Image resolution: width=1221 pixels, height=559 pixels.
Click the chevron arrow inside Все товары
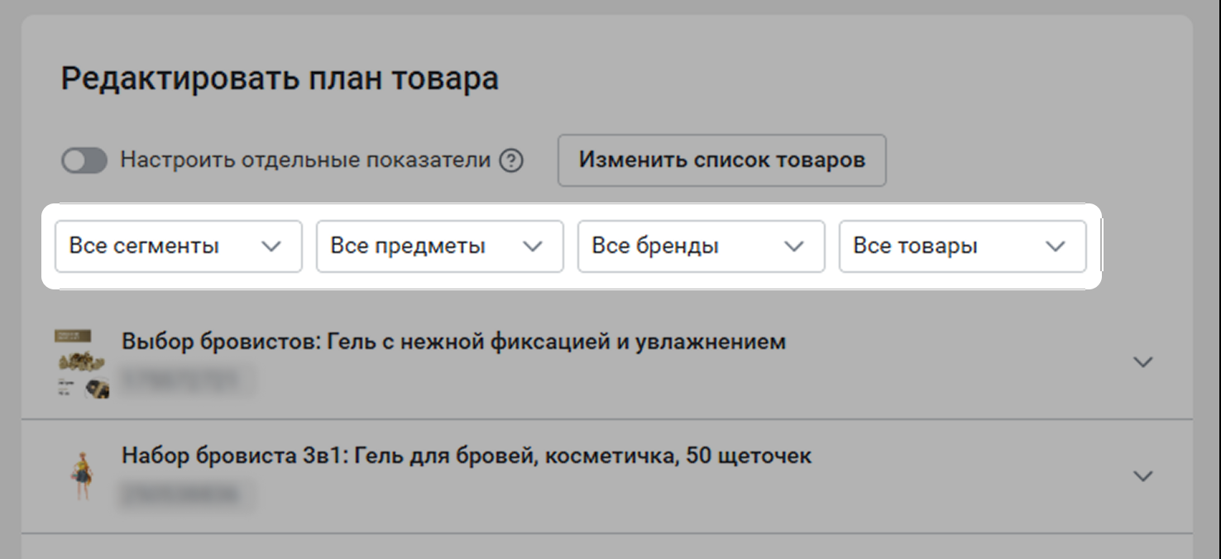pos(1056,246)
